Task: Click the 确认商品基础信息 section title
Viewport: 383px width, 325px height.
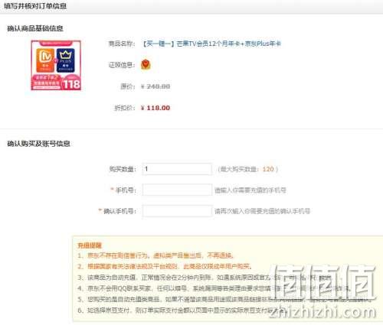Action: coord(35,28)
